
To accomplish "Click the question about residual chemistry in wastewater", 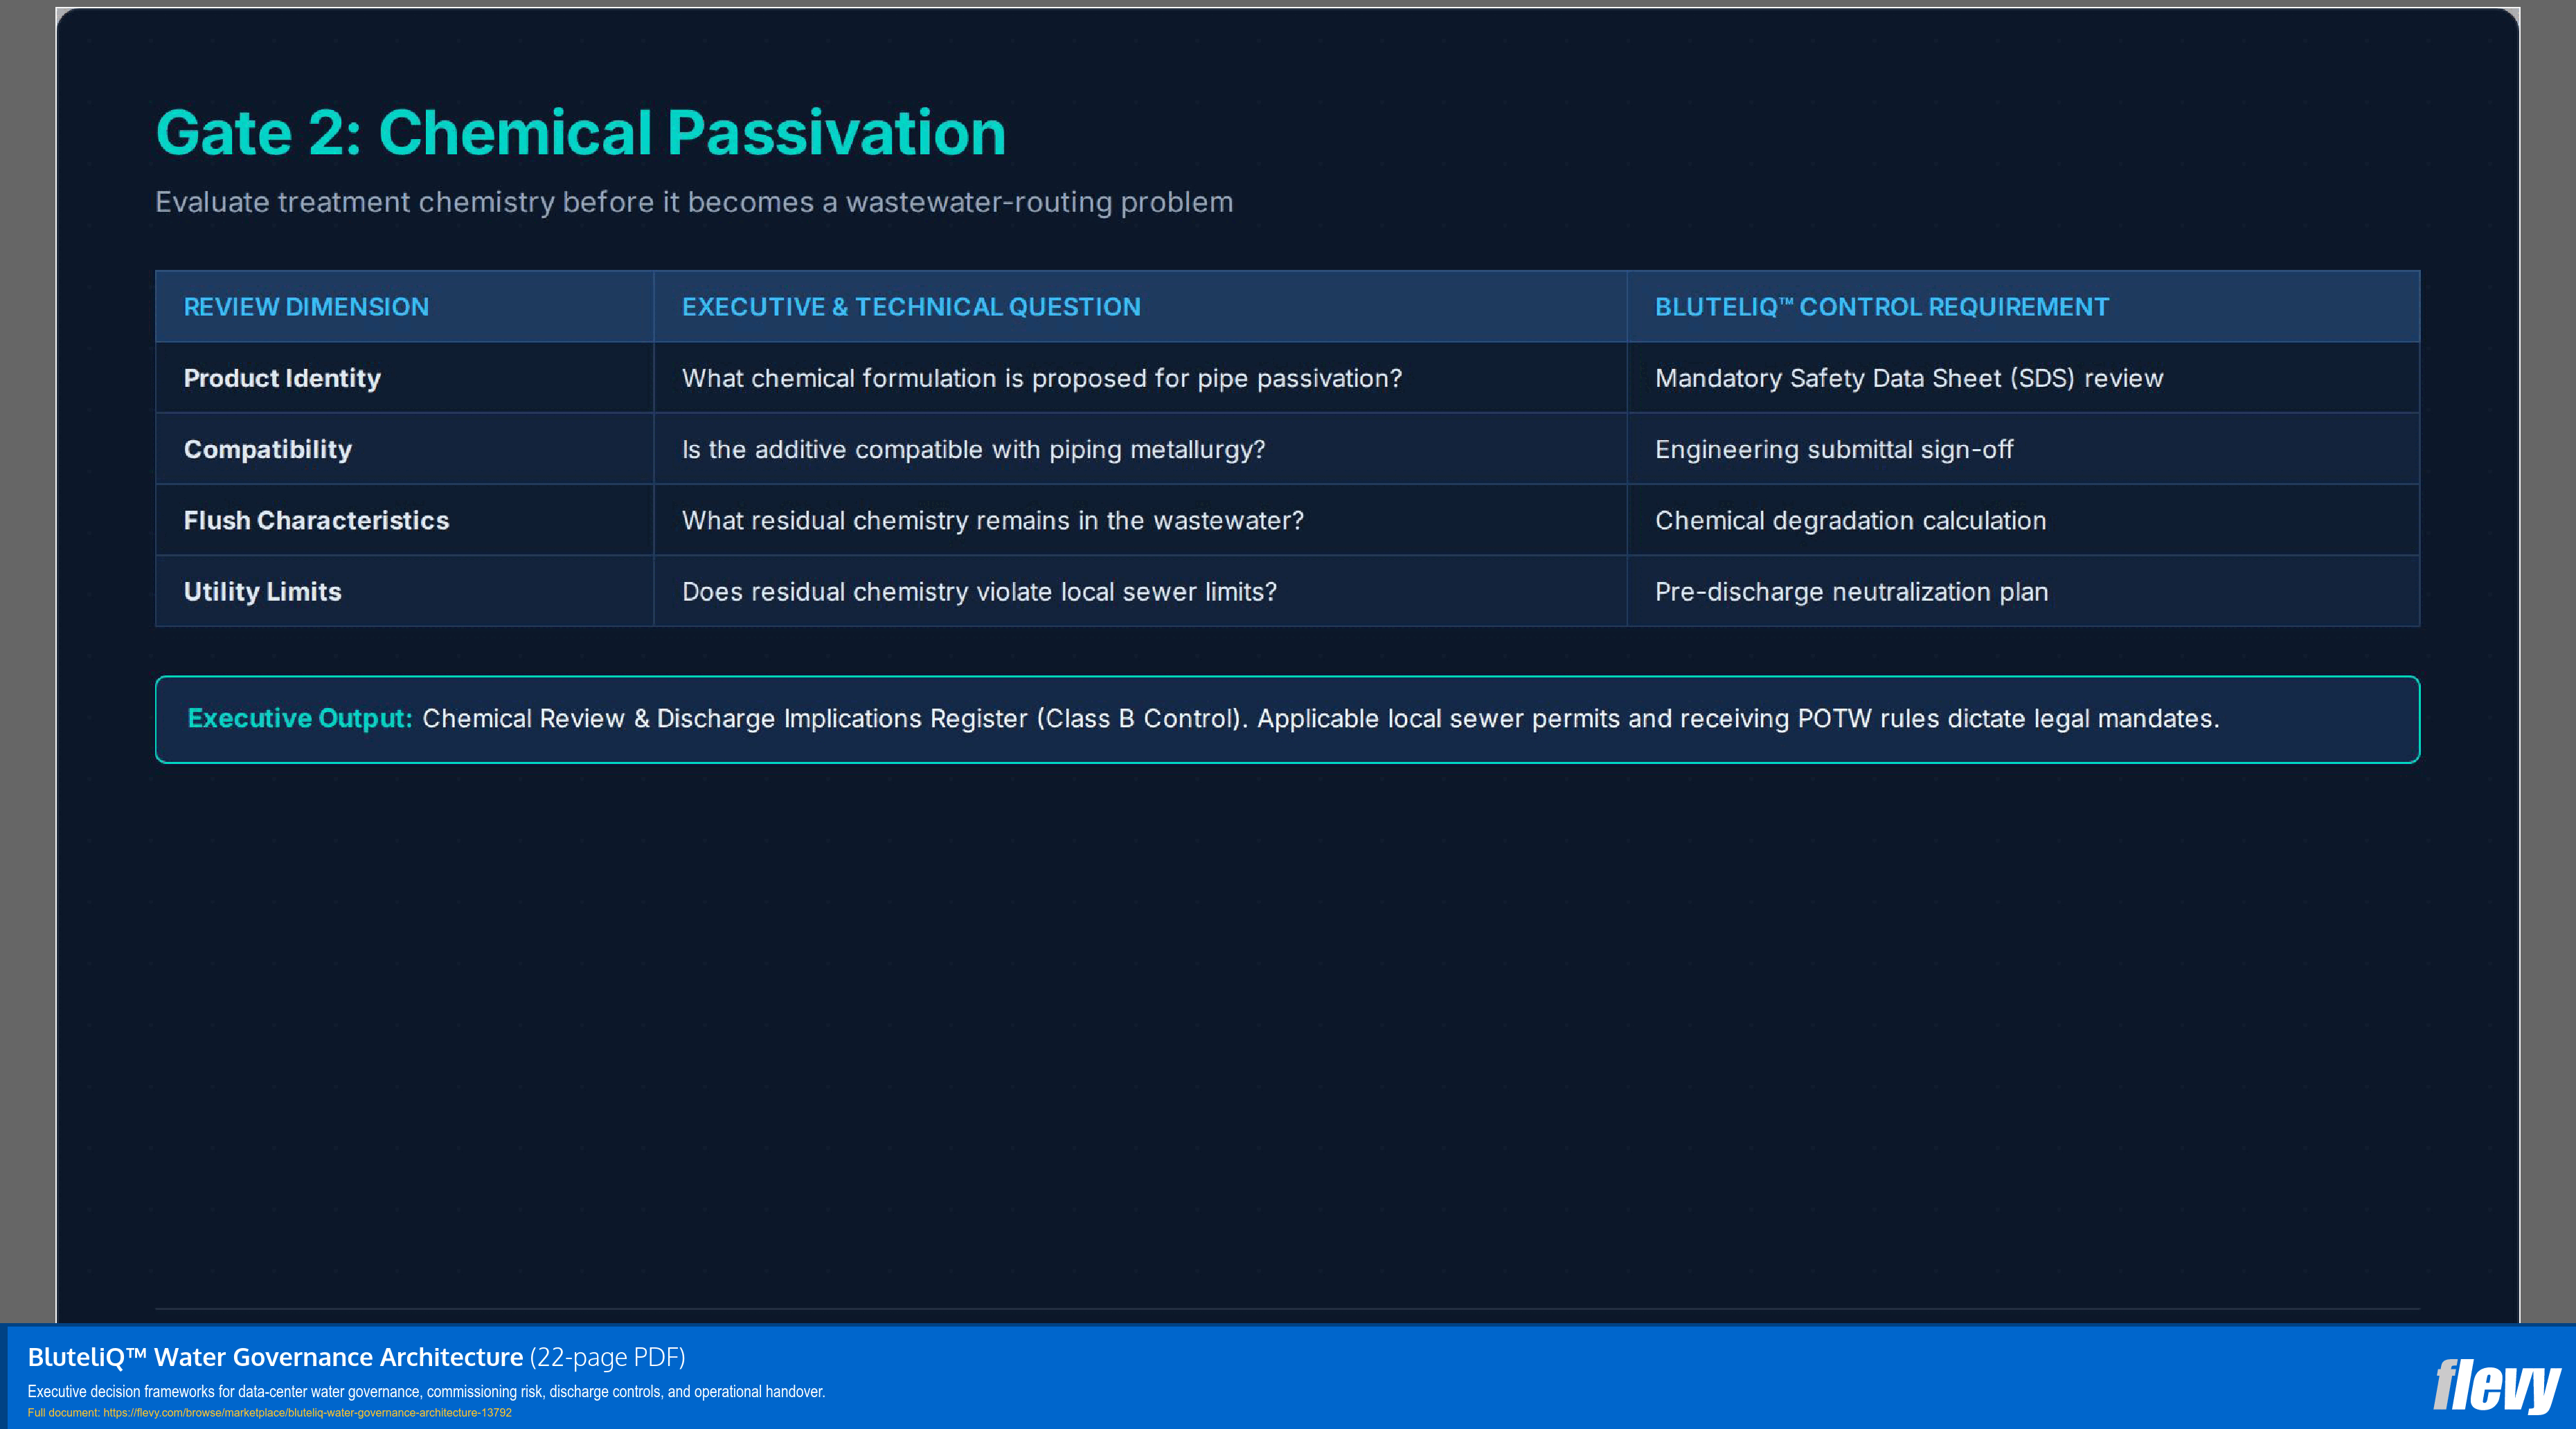I will [x=993, y=520].
